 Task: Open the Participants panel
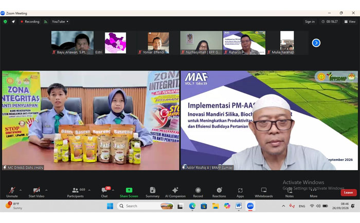click(76, 192)
